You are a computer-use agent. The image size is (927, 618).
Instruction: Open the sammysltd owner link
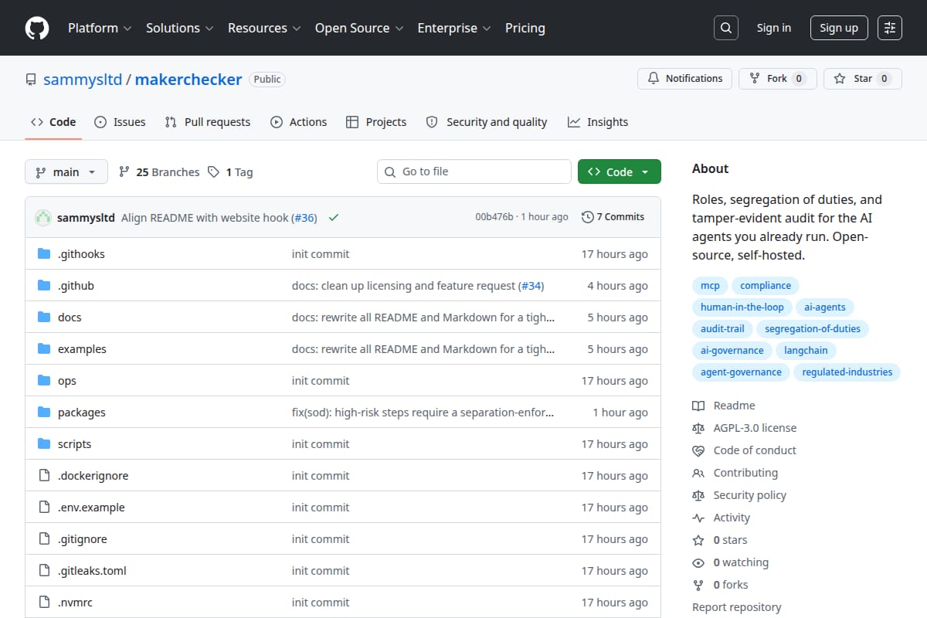tap(83, 80)
